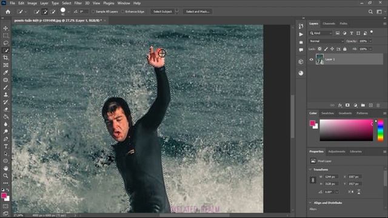Select the Clone Stamp tool
This screenshot has width=388, height=218.
click(x=5, y=94)
